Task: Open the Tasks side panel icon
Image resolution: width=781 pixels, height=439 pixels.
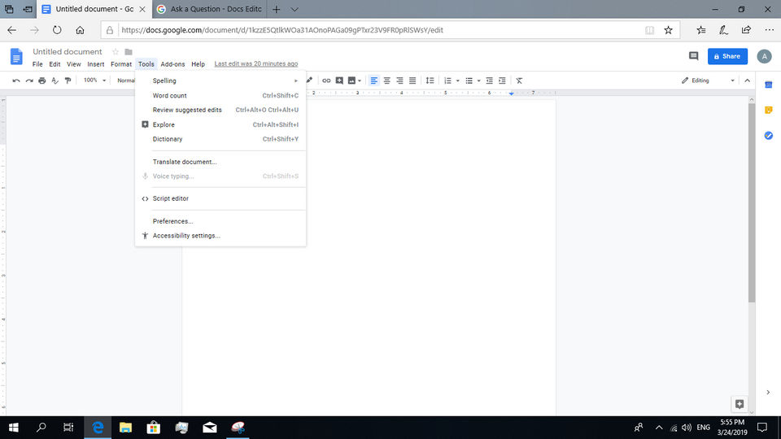Action: 769,136
